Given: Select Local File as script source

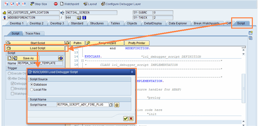Looking at the screenshot, I should (x=32, y=89).
